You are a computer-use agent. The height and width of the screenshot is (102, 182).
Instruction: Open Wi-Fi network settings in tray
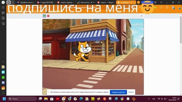click(159, 99)
